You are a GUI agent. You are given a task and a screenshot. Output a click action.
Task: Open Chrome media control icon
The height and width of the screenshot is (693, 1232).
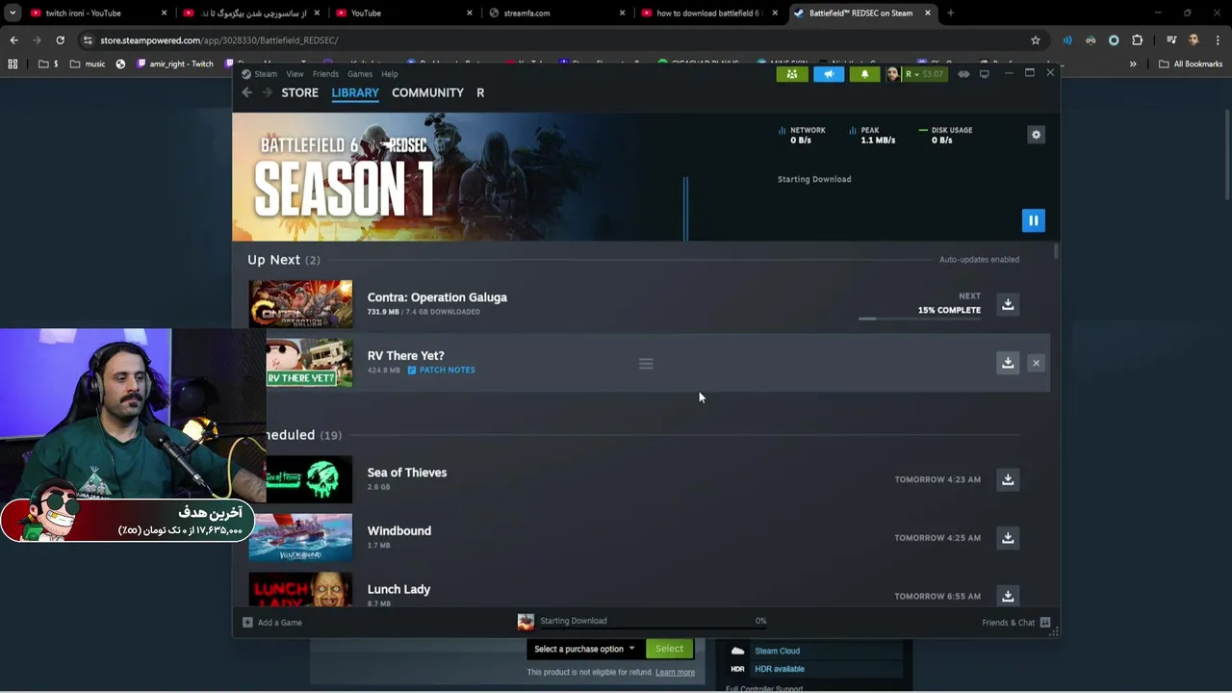pyautogui.click(x=1171, y=40)
